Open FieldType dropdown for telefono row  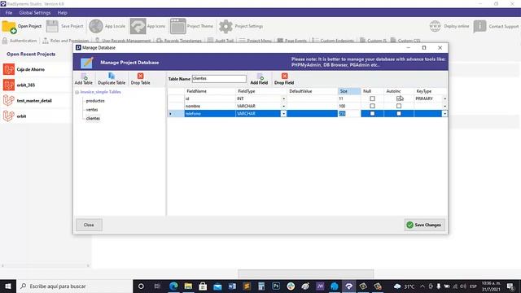284,114
